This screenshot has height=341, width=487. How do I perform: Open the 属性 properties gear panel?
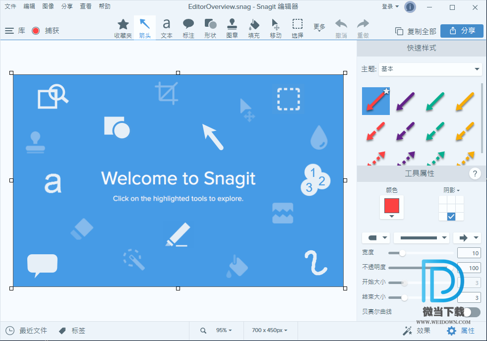coord(461,331)
